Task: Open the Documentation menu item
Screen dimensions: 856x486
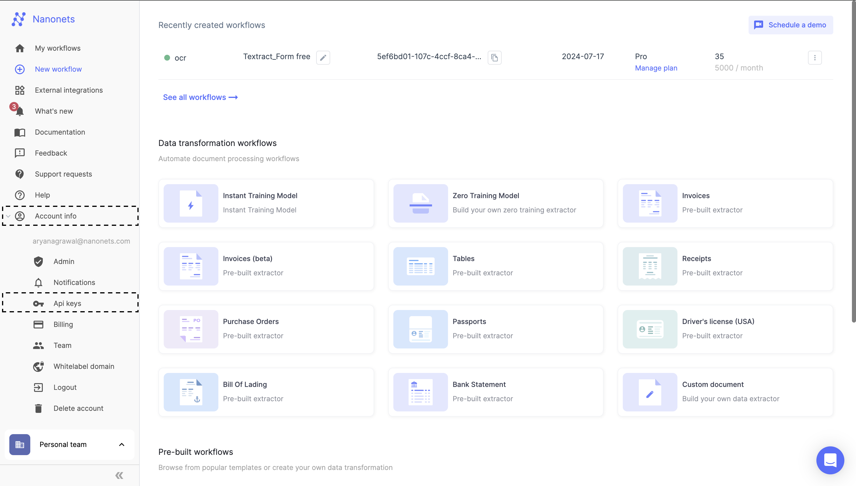Action: tap(60, 132)
